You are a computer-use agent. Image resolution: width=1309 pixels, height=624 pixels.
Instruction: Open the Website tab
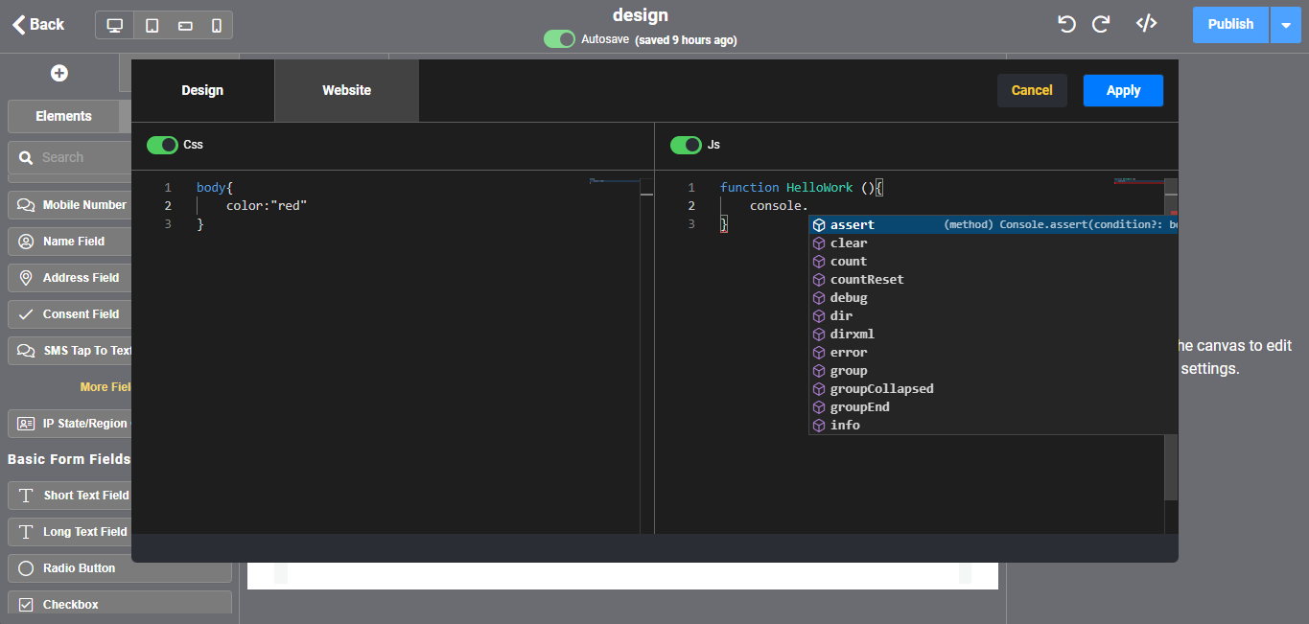(x=346, y=90)
